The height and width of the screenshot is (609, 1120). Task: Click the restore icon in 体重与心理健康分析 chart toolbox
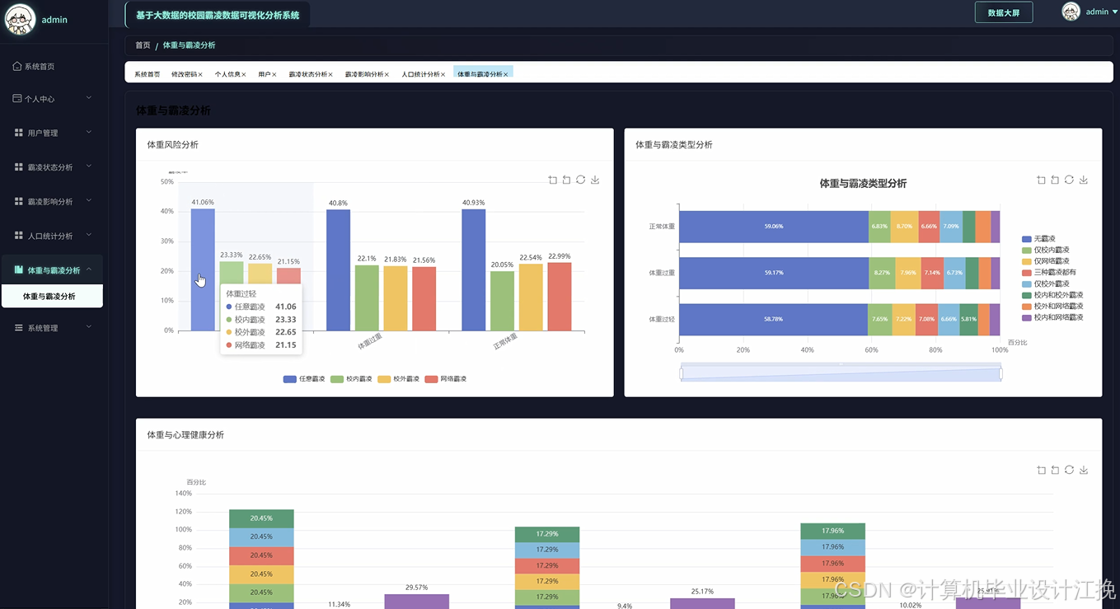pyautogui.click(x=1069, y=470)
